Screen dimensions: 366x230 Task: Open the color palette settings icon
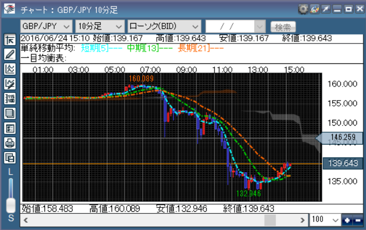pos(314,9)
